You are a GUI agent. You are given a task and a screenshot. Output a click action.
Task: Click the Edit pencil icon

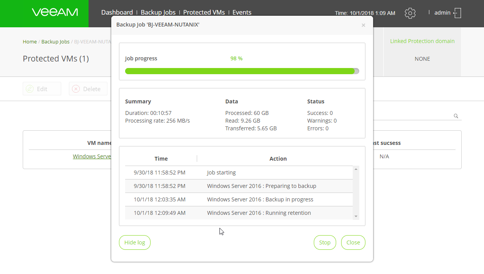click(30, 89)
